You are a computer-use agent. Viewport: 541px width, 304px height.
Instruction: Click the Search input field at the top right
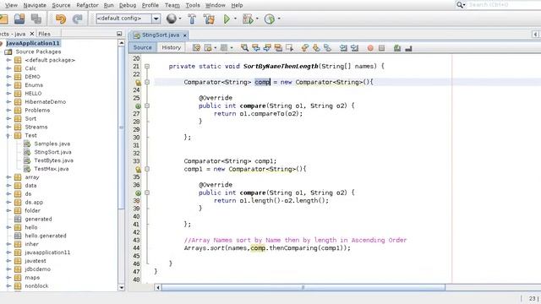click(x=504, y=5)
